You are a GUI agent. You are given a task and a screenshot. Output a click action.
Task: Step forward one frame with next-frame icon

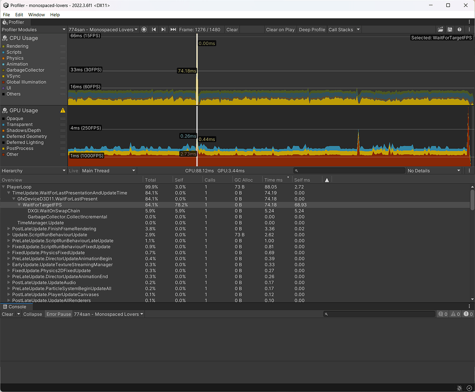163,29
